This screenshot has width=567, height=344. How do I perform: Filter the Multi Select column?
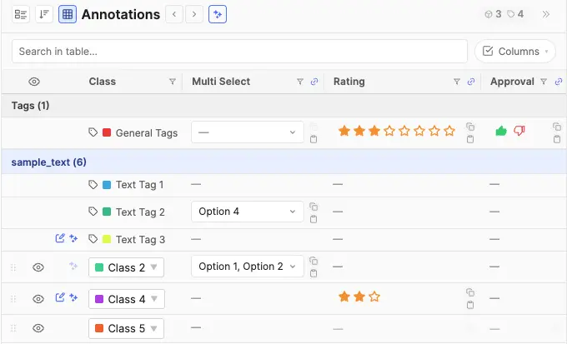pyautogui.click(x=300, y=82)
